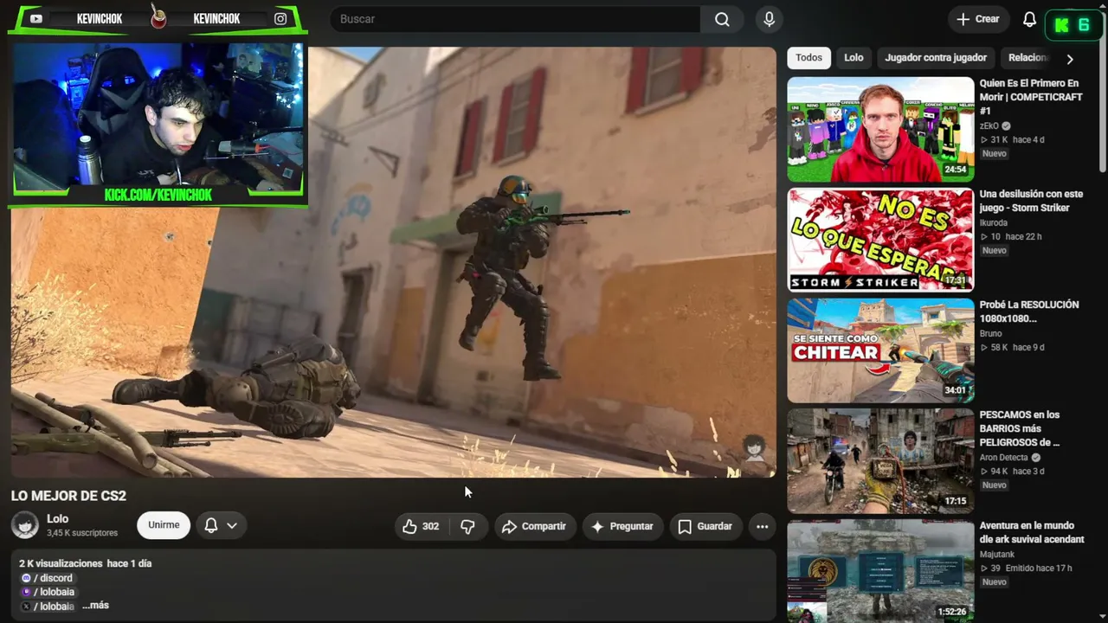
Task: Open the 1:52:26 ark survival thumbnail
Action: (x=880, y=571)
